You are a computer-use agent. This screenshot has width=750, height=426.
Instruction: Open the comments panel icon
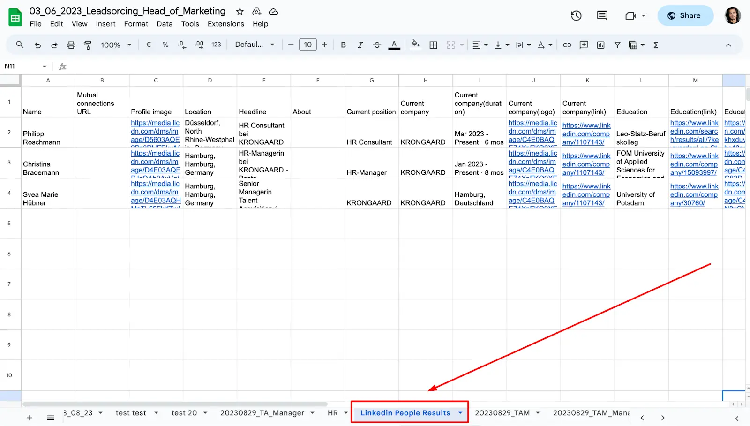(602, 16)
